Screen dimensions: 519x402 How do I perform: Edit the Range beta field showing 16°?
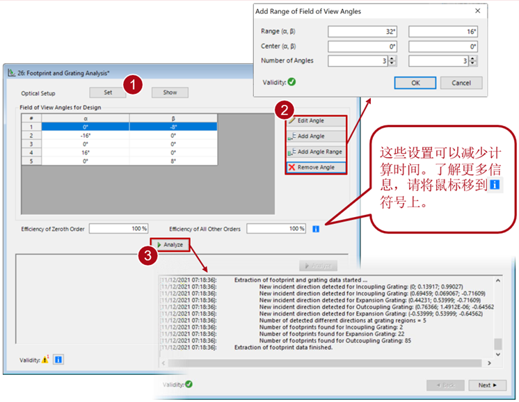tap(443, 32)
